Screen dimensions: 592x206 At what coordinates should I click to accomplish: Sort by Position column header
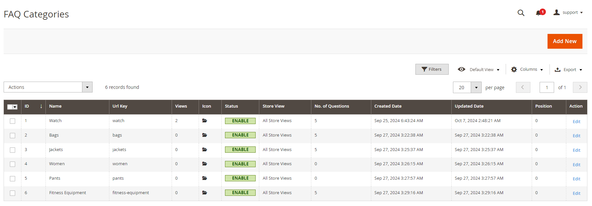point(549,106)
